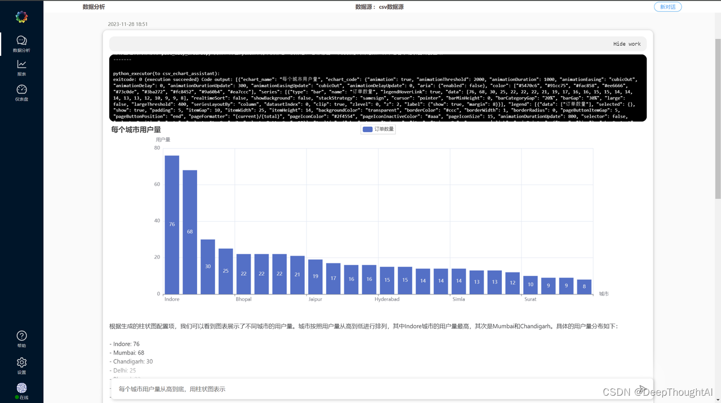The width and height of the screenshot is (721, 403).
Task: Open the 仪表盘 gauge icon in sidebar
Action: point(21,89)
